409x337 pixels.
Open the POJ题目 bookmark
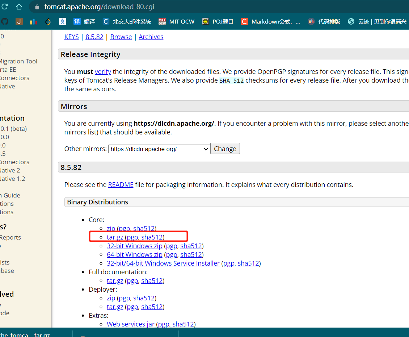[218, 21]
